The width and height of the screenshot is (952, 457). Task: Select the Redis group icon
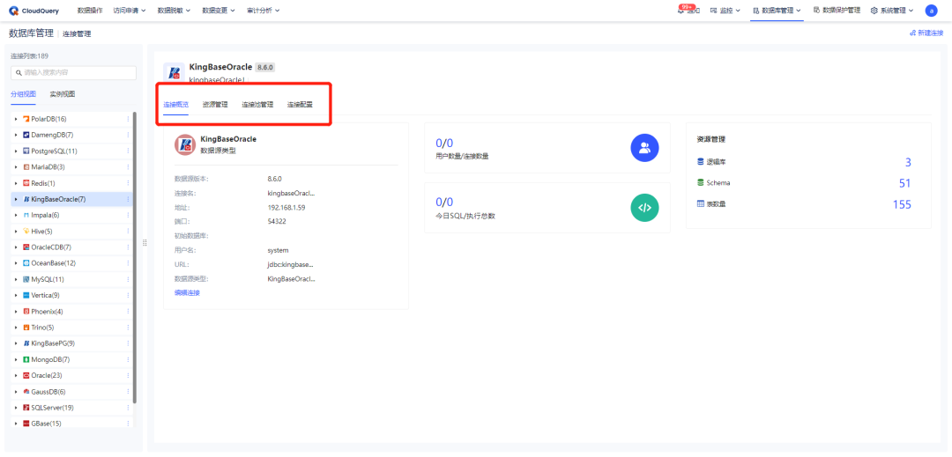pyautogui.click(x=26, y=183)
